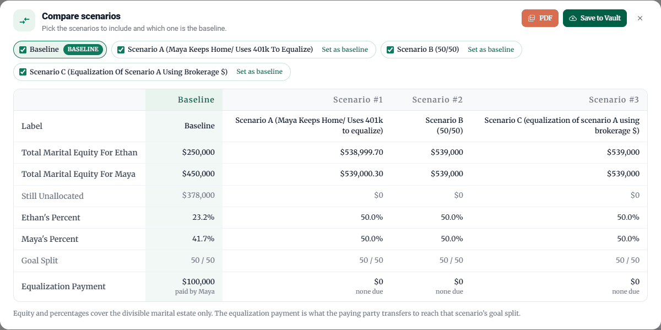Click the Ethan's Percent row heading
The height and width of the screenshot is (330, 661).
[x=51, y=218]
